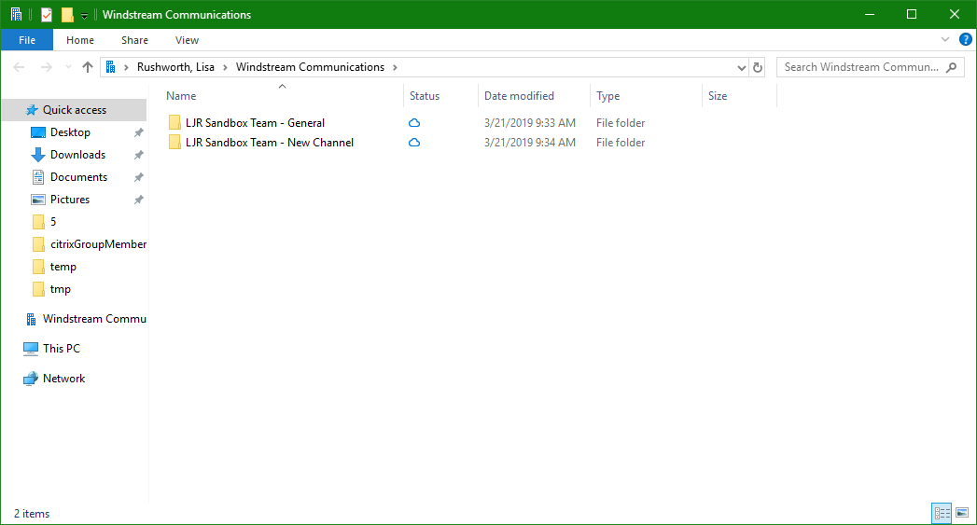Switch to Large icons view layout
977x525 pixels.
point(962,513)
